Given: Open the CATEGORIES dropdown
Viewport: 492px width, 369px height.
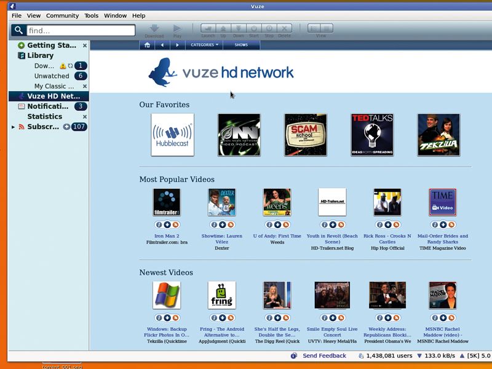Looking at the screenshot, I should 204,45.
